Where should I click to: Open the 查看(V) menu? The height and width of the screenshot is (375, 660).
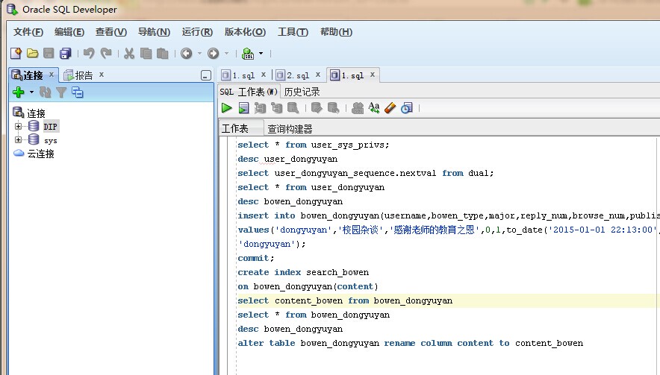(x=110, y=32)
